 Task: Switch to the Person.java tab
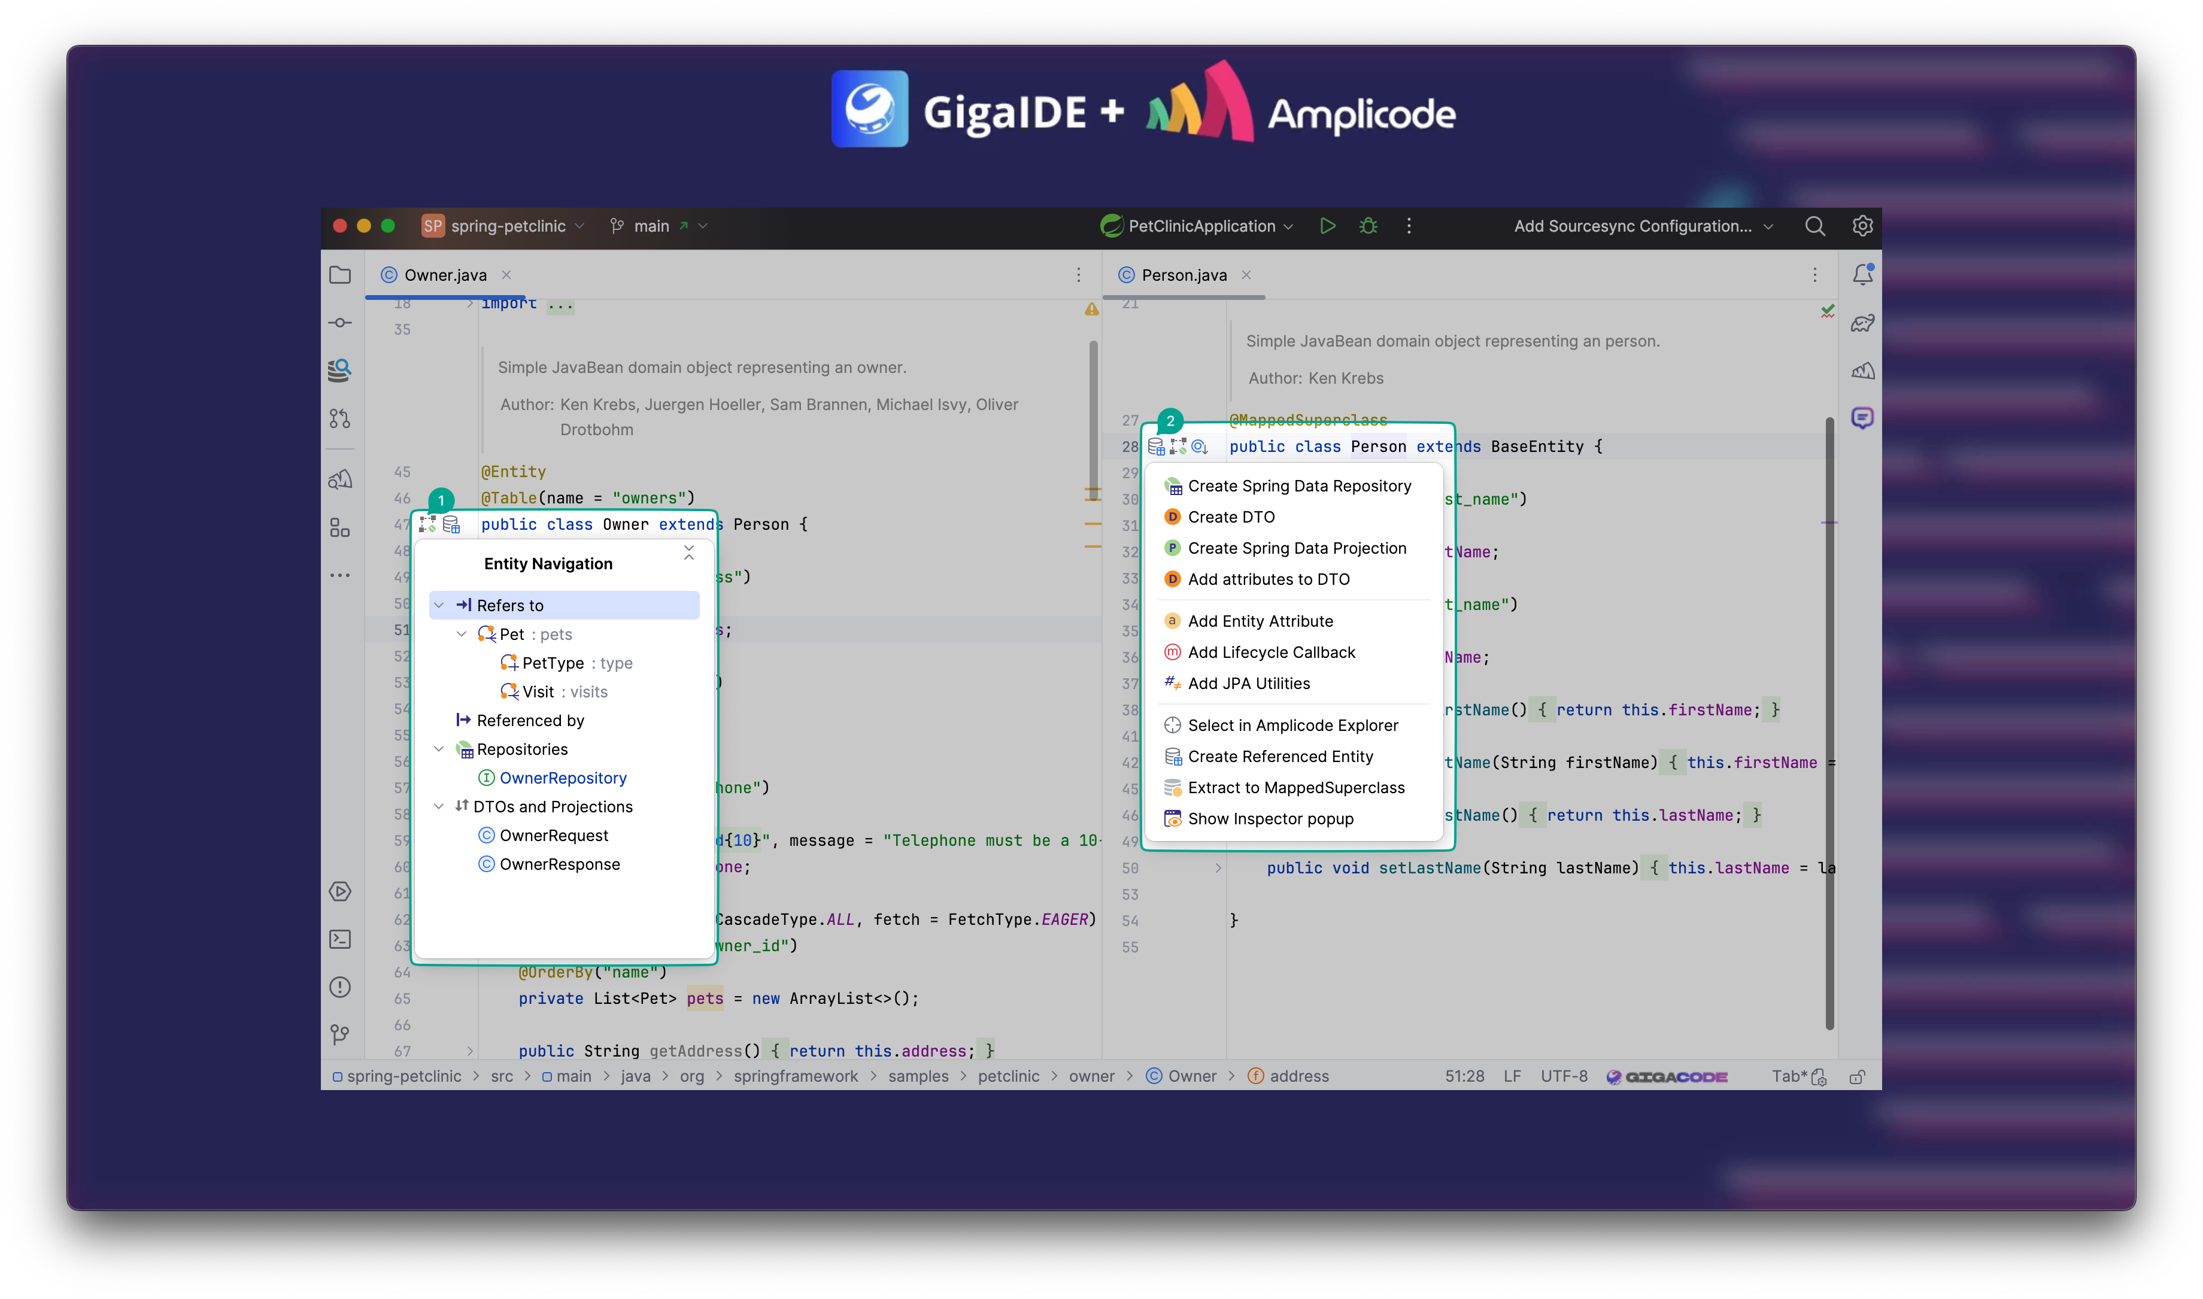coord(1184,275)
